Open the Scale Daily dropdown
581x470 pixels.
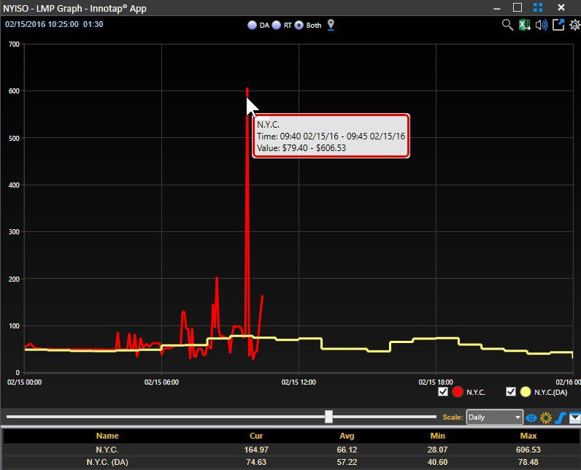click(x=494, y=417)
